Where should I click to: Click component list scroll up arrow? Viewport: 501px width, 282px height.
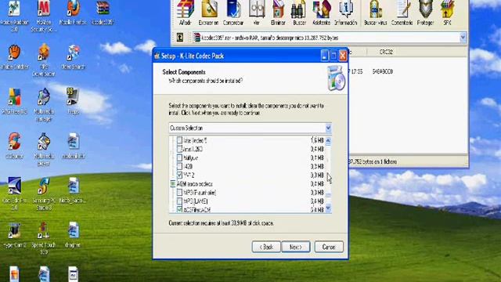[328, 140]
